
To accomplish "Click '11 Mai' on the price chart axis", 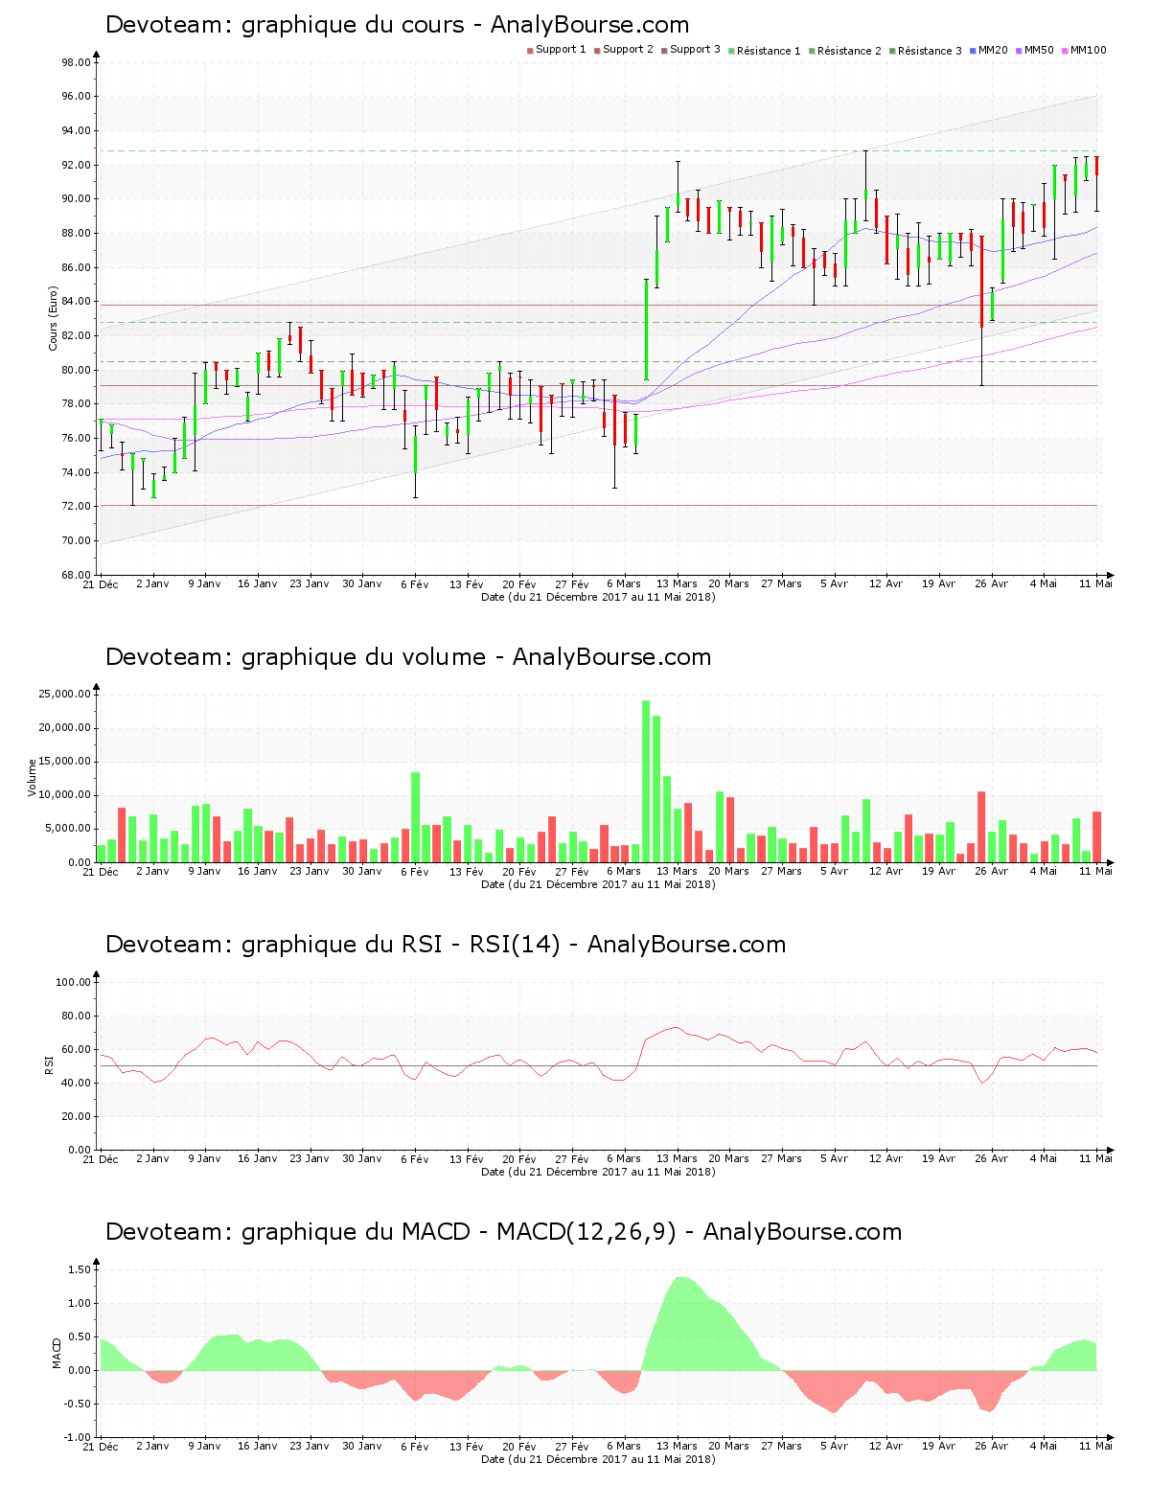I will tap(1096, 584).
